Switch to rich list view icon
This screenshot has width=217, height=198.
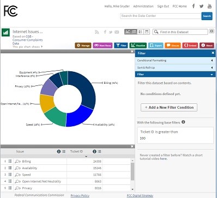point(140,32)
